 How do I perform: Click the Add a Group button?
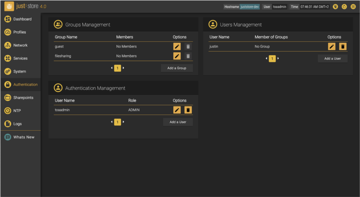pos(177,68)
